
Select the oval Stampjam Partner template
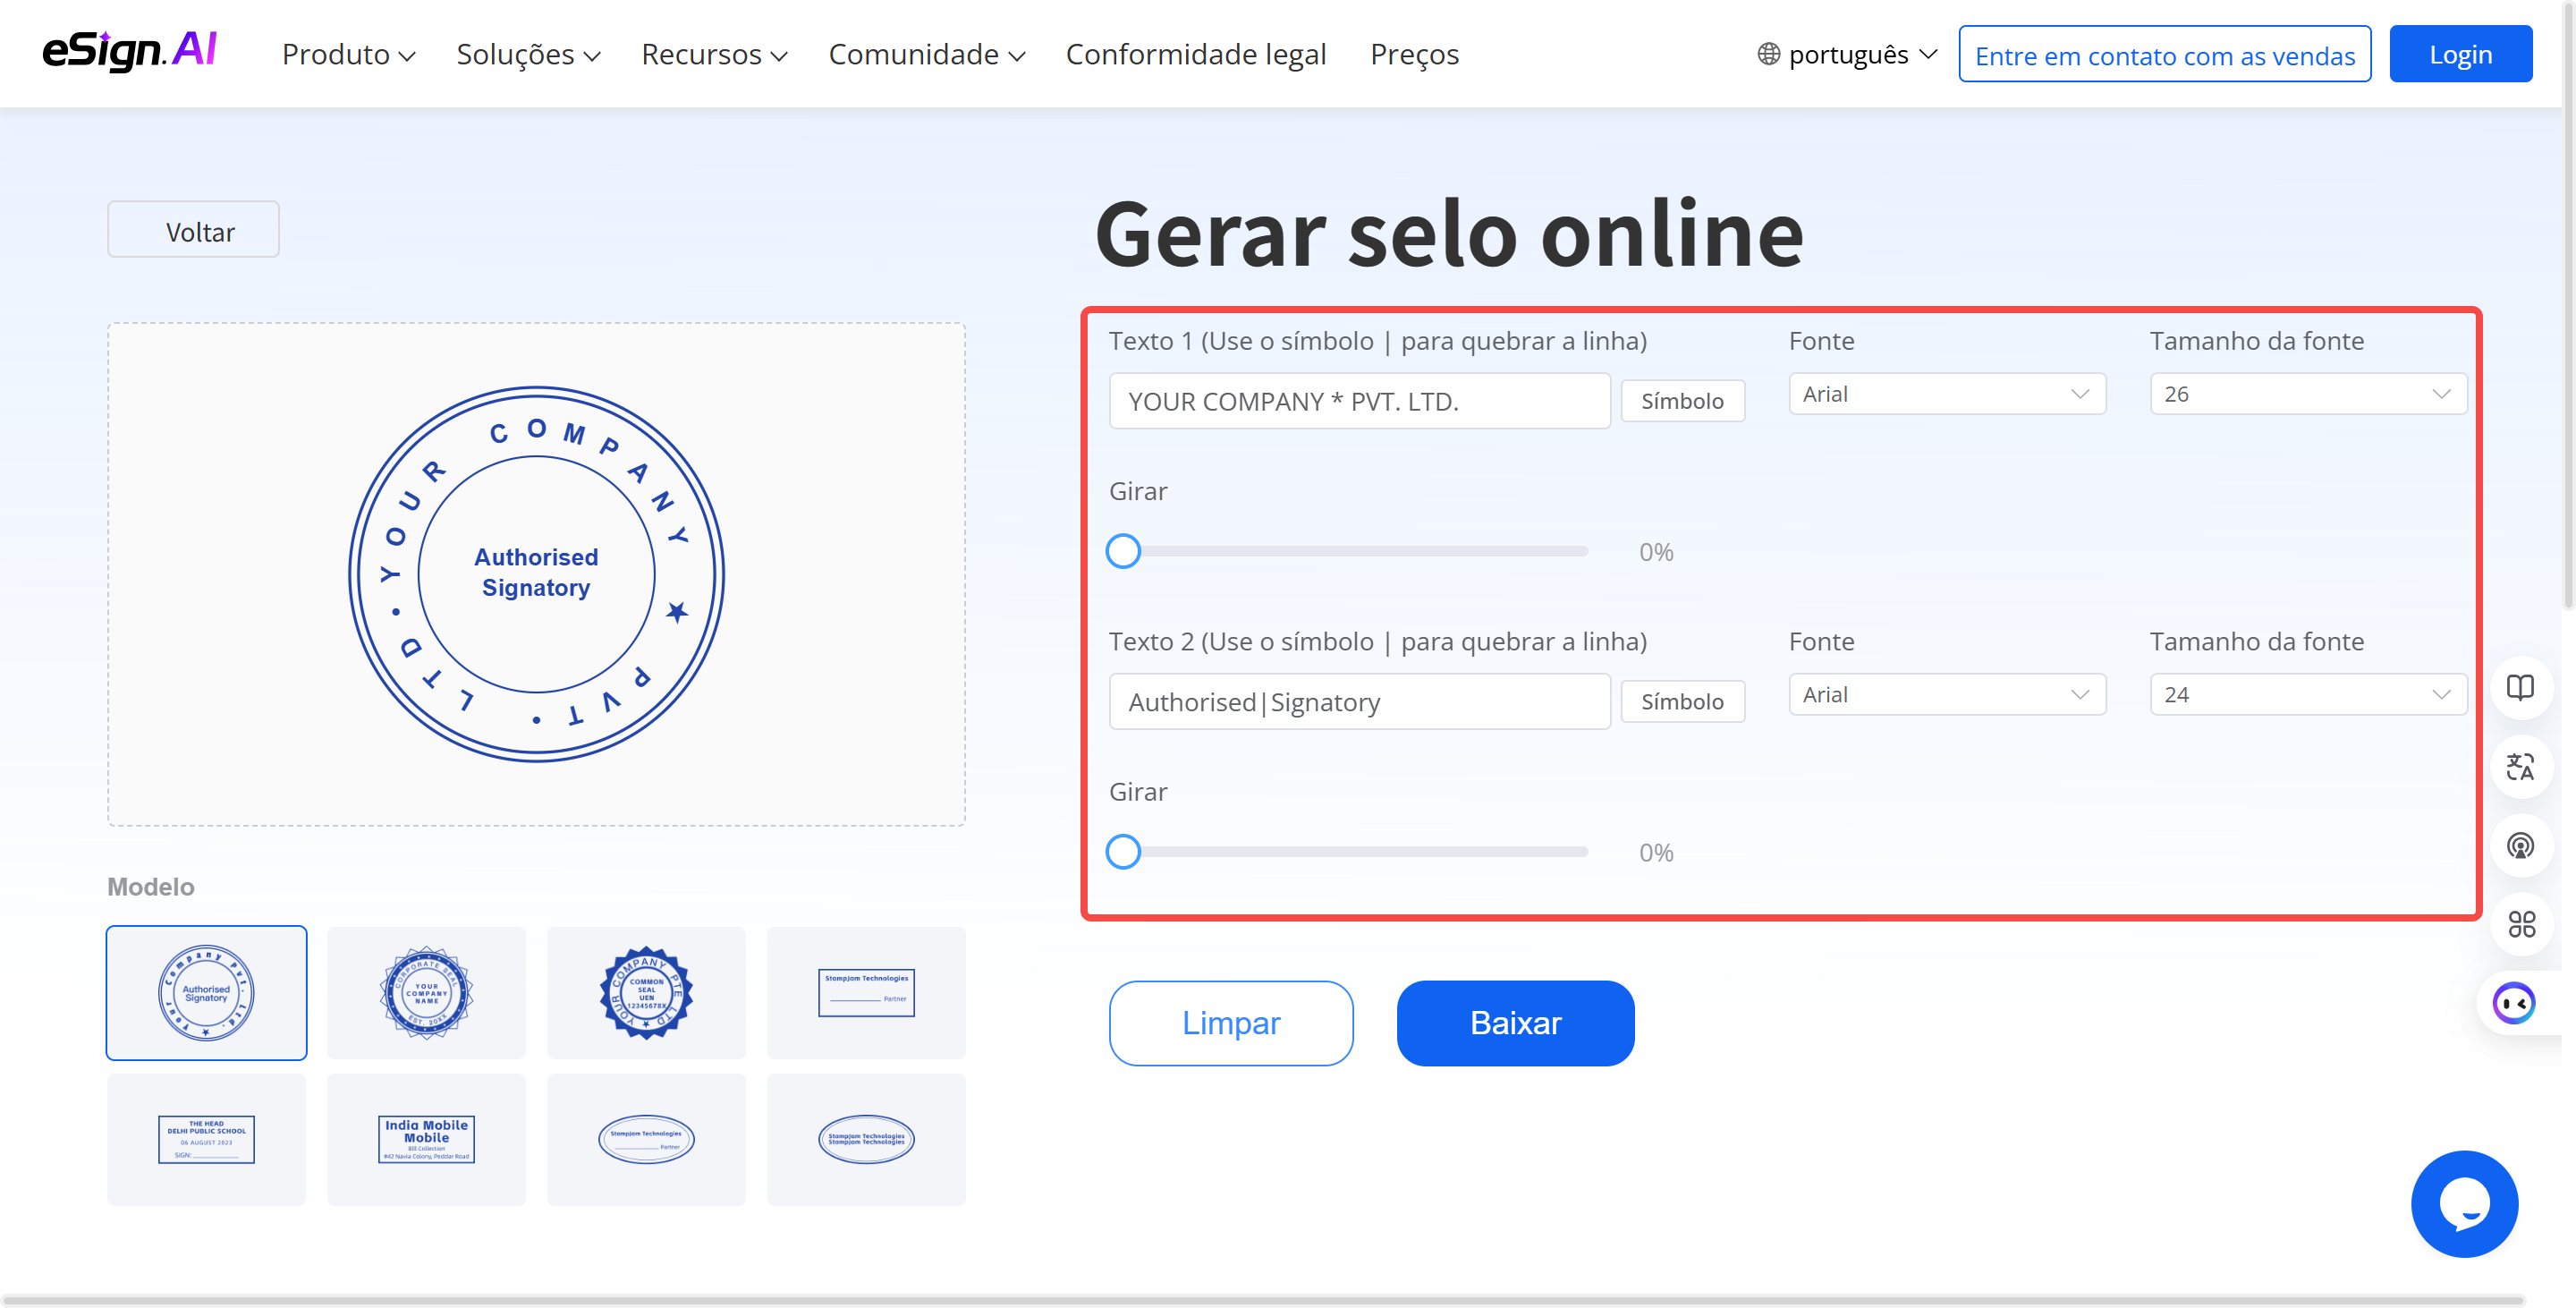(x=646, y=1139)
